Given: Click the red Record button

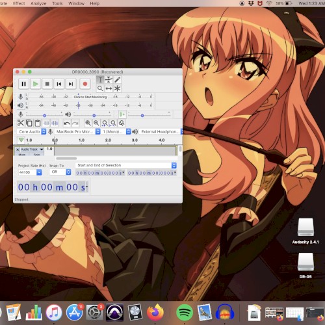Looking at the screenshot, I should click(85, 84).
